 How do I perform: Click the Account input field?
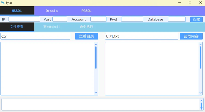(98, 19)
